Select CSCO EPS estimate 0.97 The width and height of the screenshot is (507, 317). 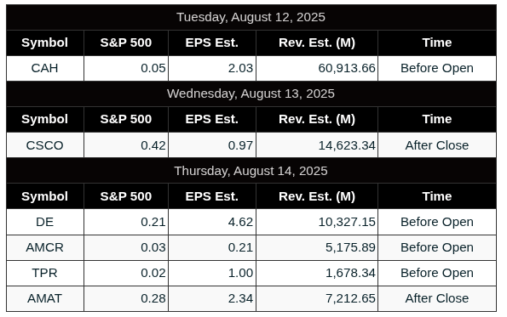240,145
